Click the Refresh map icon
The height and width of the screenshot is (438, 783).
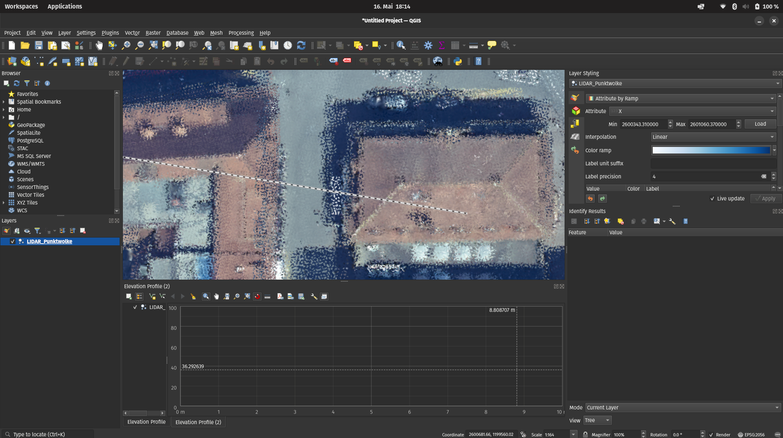301,45
